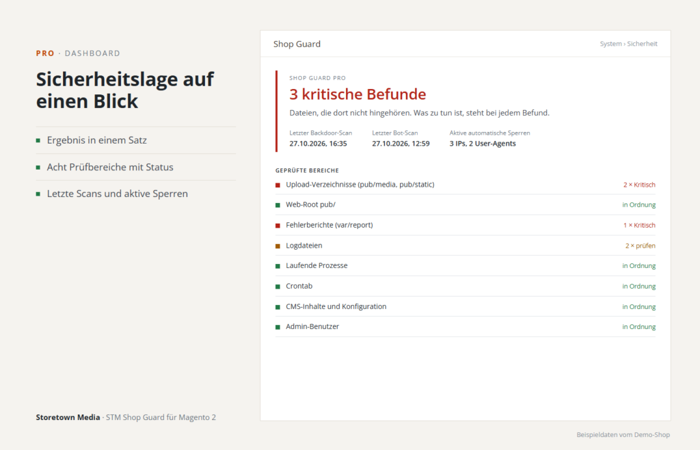Click the Storetown Media footer text
The image size is (700, 450).
[68, 417]
